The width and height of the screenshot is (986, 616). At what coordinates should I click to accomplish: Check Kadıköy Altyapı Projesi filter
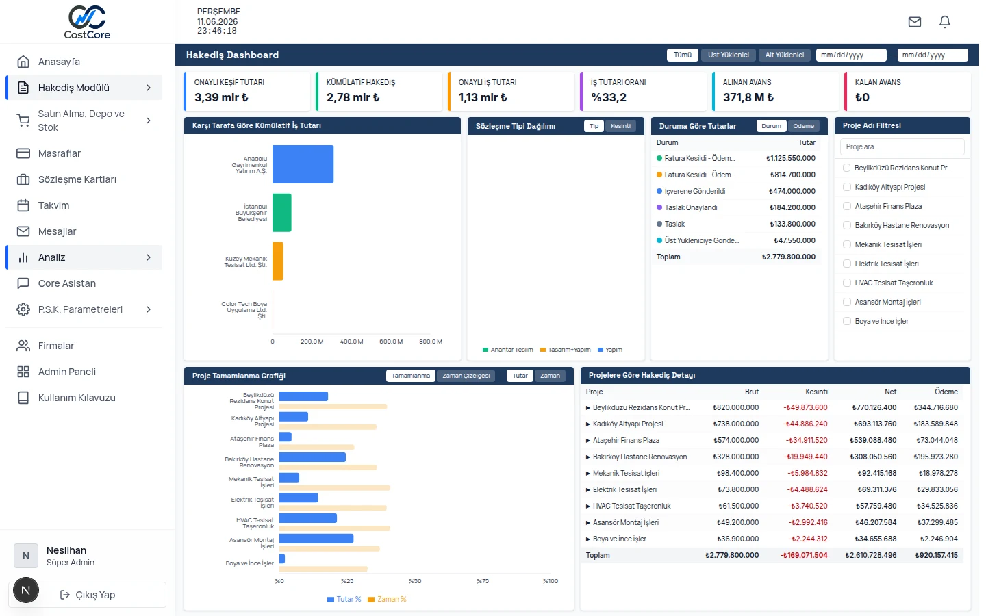click(x=846, y=187)
